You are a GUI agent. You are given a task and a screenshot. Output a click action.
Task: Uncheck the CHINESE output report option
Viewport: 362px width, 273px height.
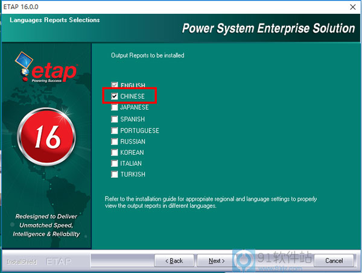tap(115, 96)
